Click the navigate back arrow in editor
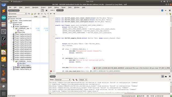 [x=51, y=14]
